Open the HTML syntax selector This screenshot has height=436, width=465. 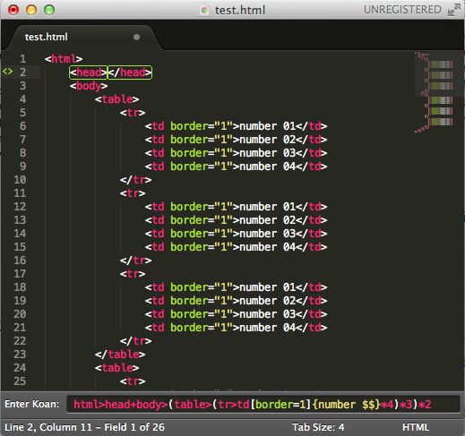point(416,427)
